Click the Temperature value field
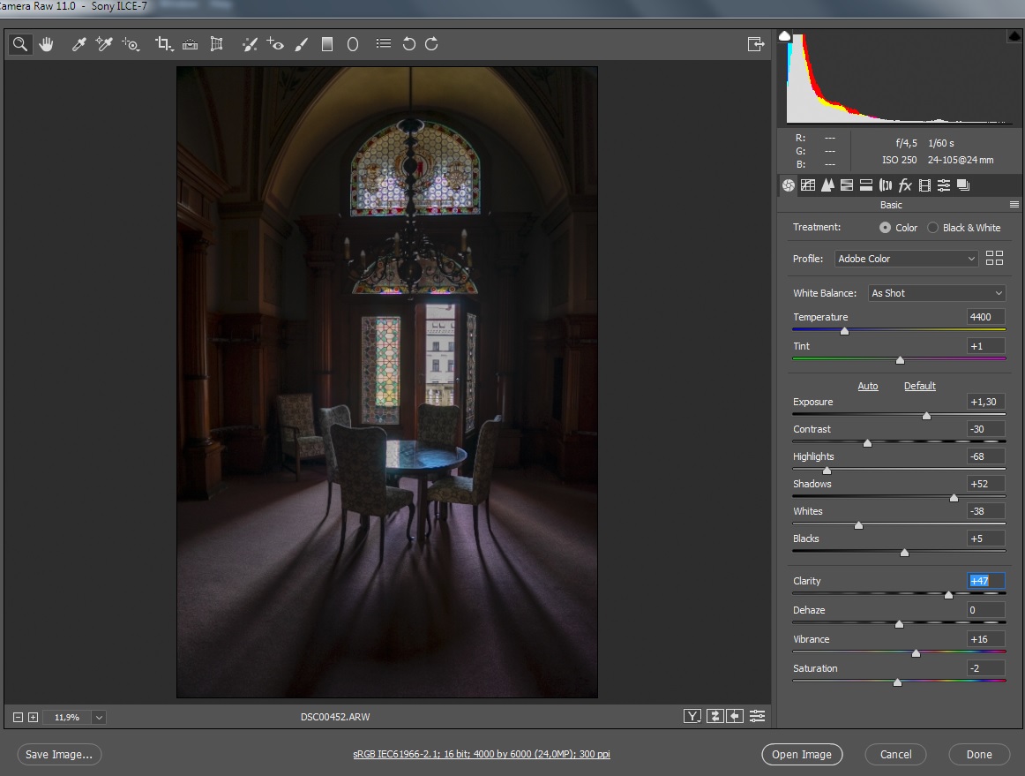The height and width of the screenshot is (776, 1025). point(985,317)
